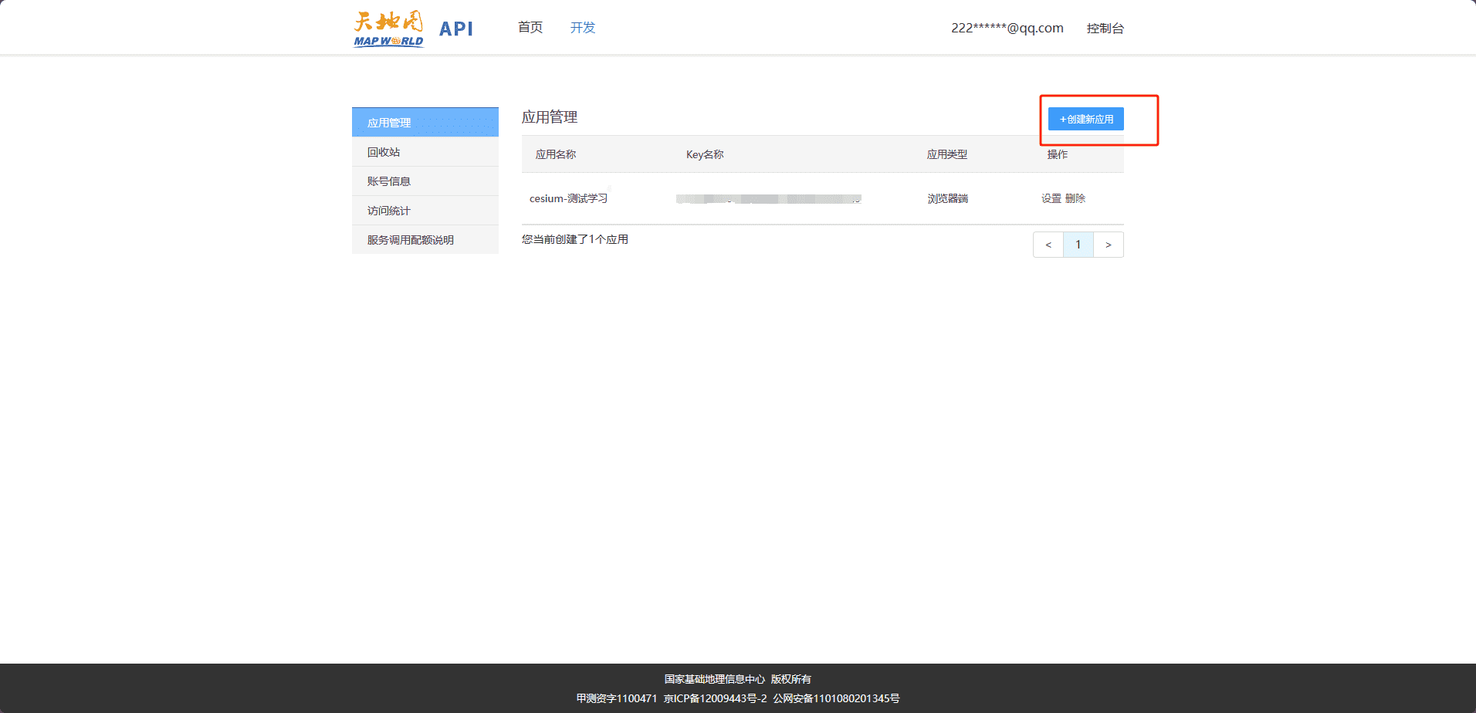
Task: Open the 控制台 link
Action: click(1105, 29)
